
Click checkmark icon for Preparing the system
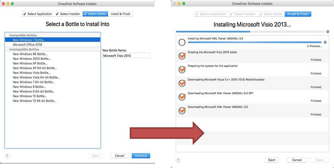pyautogui.click(x=182, y=70)
